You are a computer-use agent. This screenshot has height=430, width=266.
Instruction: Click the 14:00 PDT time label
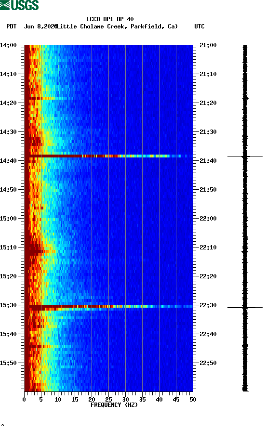point(8,45)
